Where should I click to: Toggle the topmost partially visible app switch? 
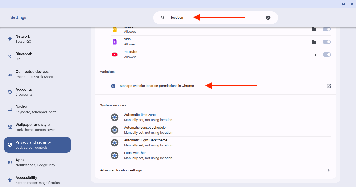(x=327, y=29)
